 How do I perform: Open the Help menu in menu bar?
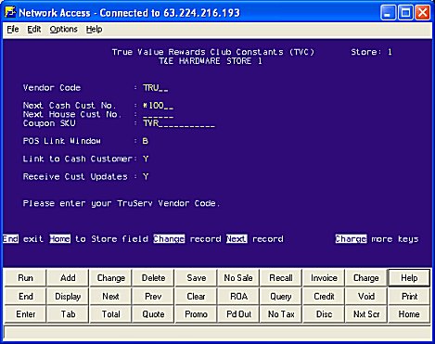click(x=94, y=30)
